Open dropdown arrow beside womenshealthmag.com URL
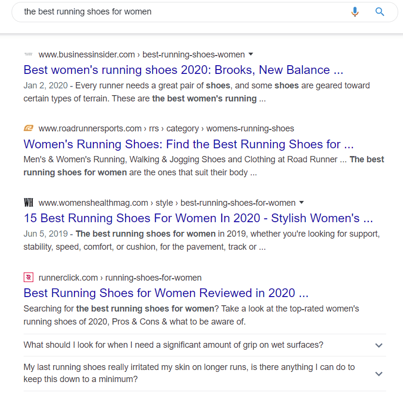 coord(302,202)
